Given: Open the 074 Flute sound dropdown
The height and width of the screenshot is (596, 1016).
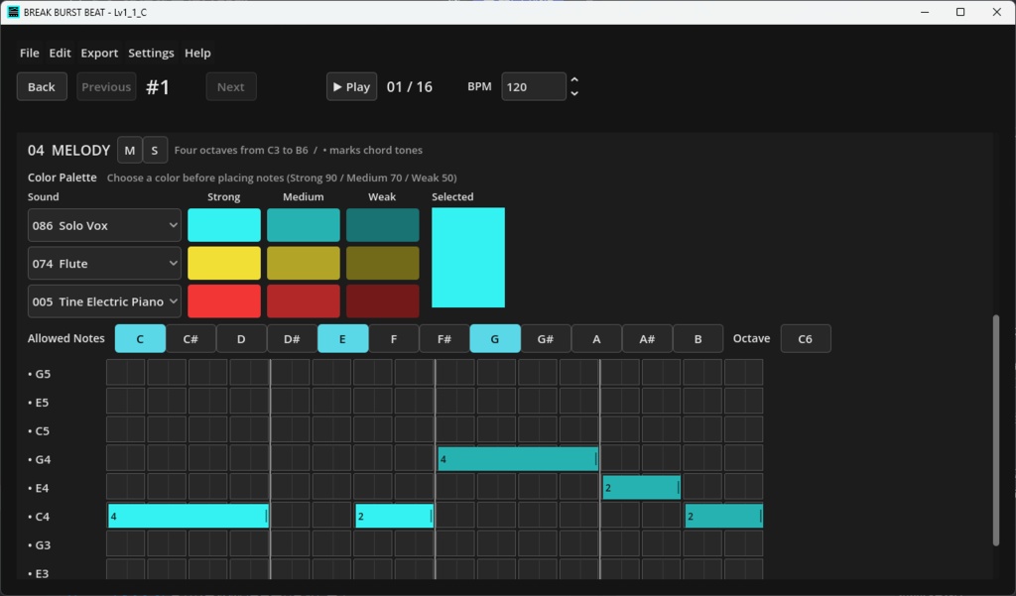Looking at the screenshot, I should point(104,264).
